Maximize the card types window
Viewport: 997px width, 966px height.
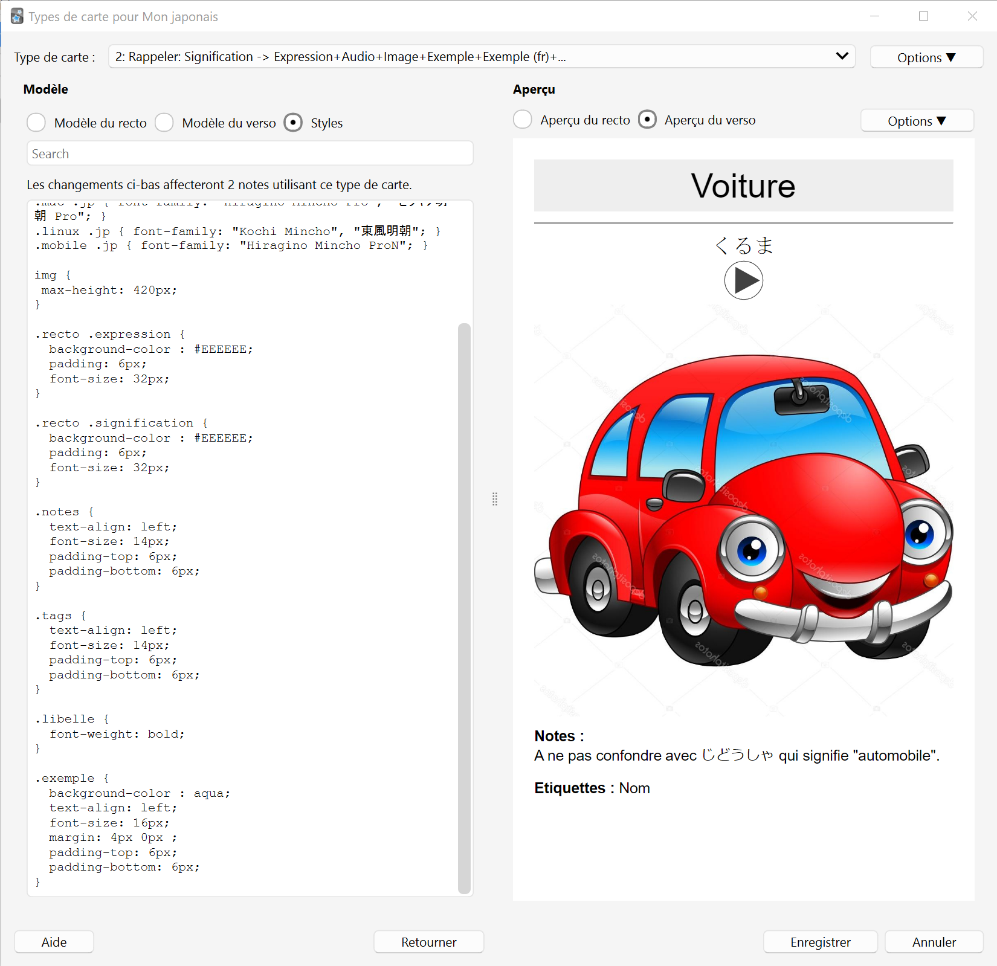click(923, 16)
